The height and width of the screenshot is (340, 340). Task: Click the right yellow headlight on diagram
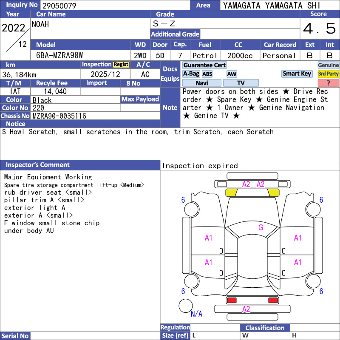pos(273,193)
